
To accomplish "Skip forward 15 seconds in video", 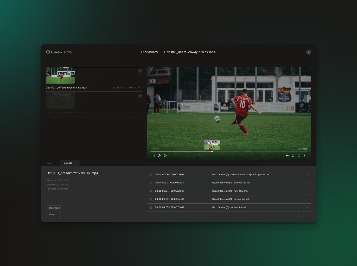I will (x=165, y=156).
